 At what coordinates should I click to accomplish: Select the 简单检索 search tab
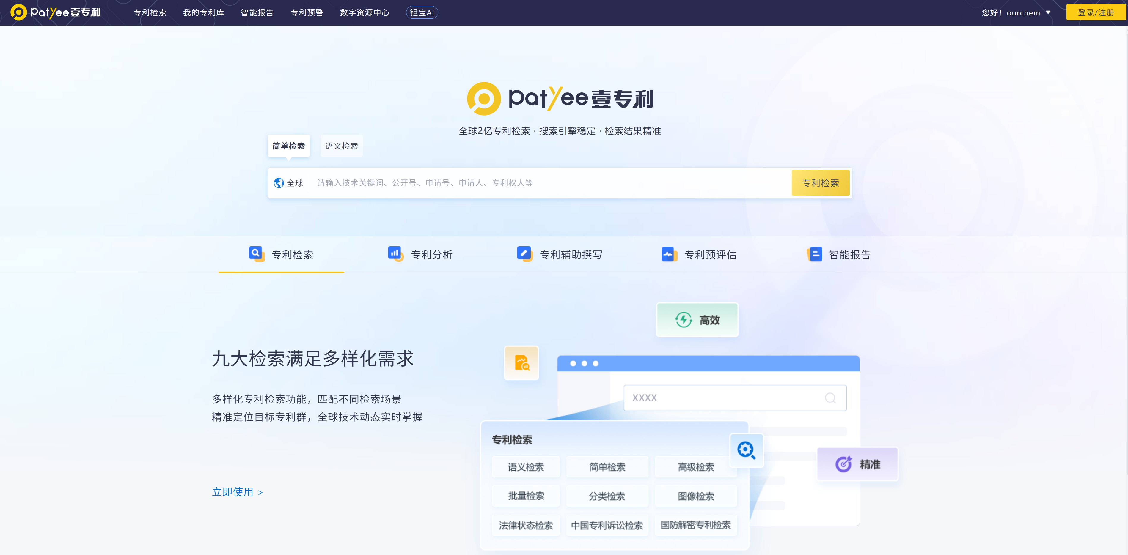pyautogui.click(x=289, y=146)
